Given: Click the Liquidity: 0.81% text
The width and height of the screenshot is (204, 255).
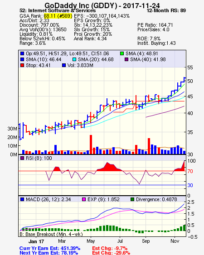Looking at the screenshot, I should [x=36, y=34].
